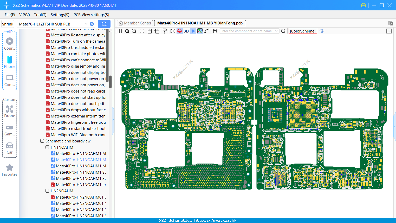
Task: Open the mouse settings icon
Action: 215,31
